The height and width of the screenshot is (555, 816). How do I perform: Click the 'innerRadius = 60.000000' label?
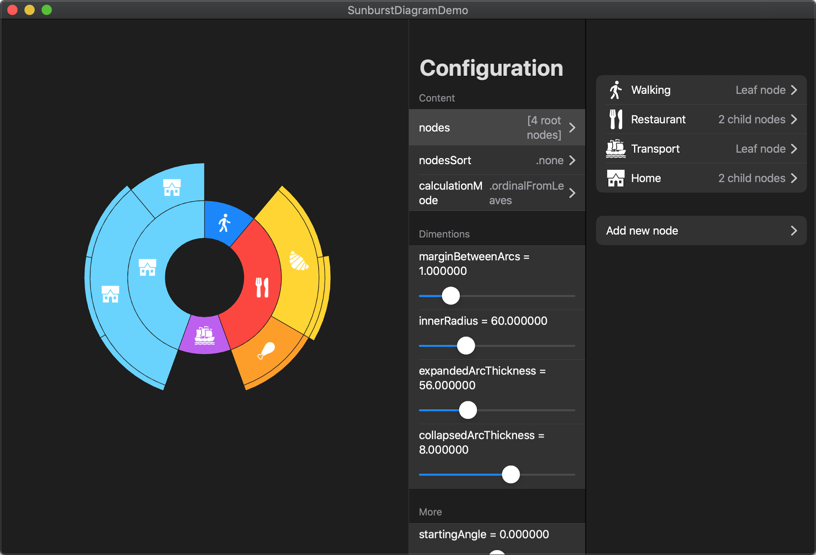tap(483, 321)
